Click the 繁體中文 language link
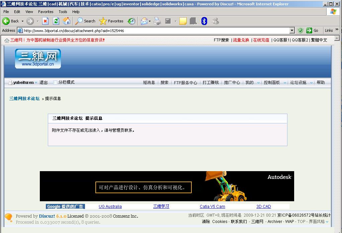Screen dimensions: 342x233 coord(319,40)
